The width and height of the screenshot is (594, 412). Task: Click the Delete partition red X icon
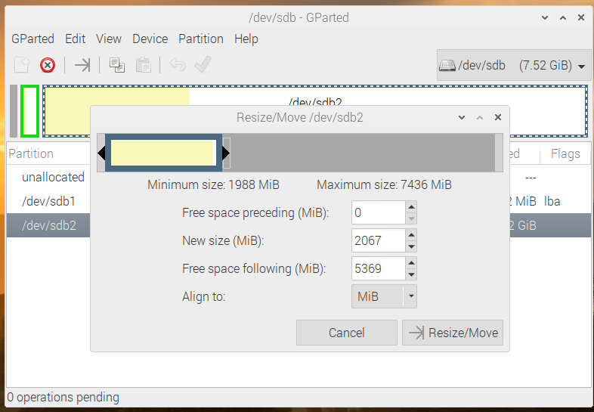click(48, 65)
